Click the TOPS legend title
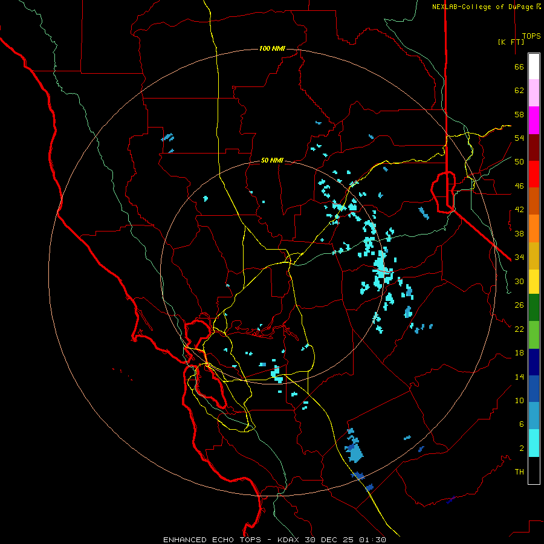Viewport: 544px width, 544px height. pyautogui.click(x=531, y=36)
